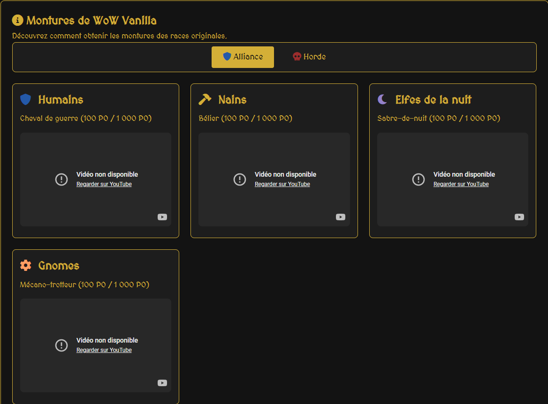Click the Mécano-trotteur price text
Screen dimensions: 548x404
click(x=84, y=284)
